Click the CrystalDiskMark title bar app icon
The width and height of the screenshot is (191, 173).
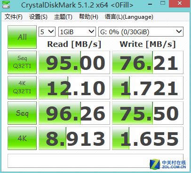click(x=6, y=4)
